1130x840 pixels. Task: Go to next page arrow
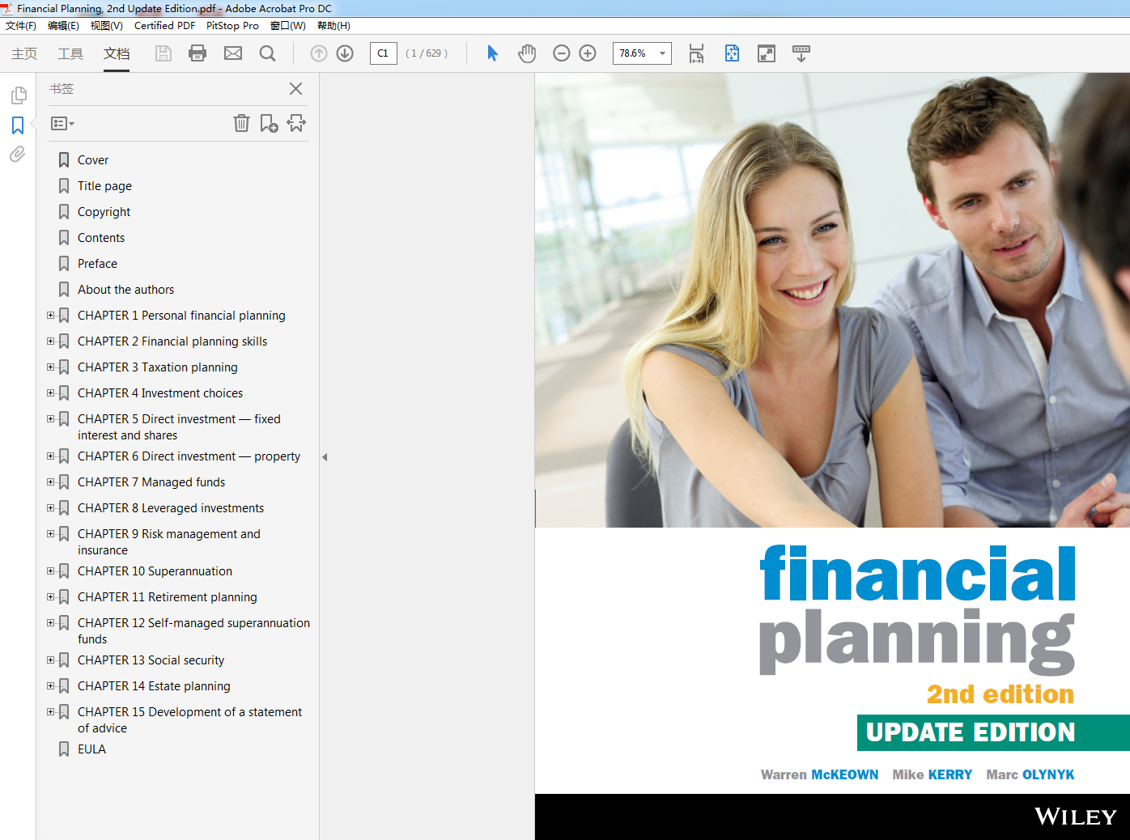pos(345,53)
